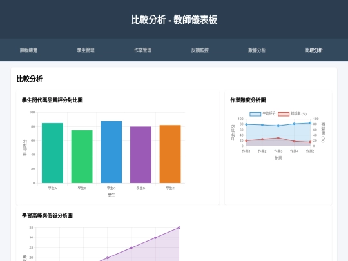Open the 數據分析 tab
Viewport: 348px width, 261px height.
pos(257,50)
